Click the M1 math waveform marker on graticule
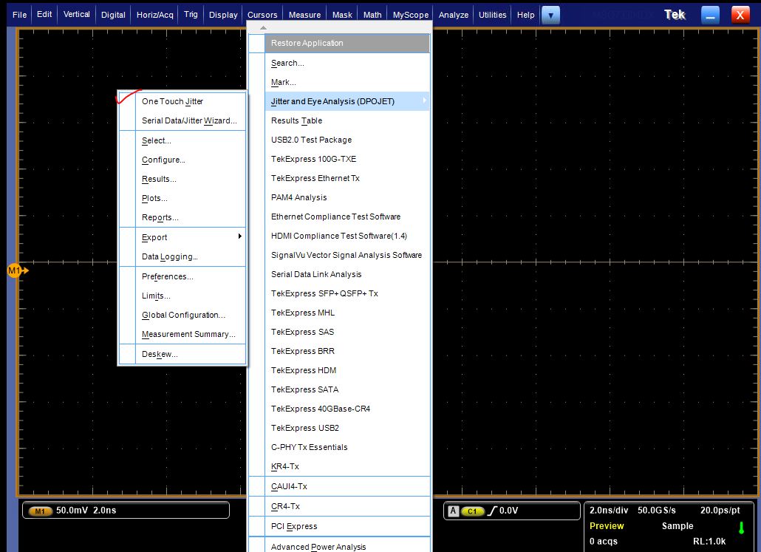 pyautogui.click(x=16, y=271)
